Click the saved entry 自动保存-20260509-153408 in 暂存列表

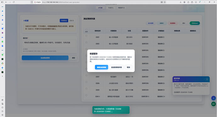pos(183,92)
